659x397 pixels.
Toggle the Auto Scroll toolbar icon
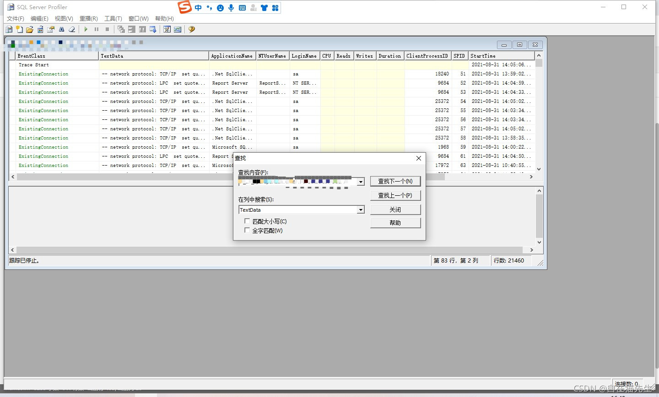(153, 29)
